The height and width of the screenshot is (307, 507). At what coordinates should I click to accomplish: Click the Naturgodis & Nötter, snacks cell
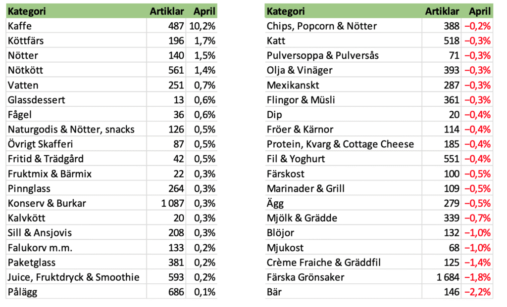71,130
